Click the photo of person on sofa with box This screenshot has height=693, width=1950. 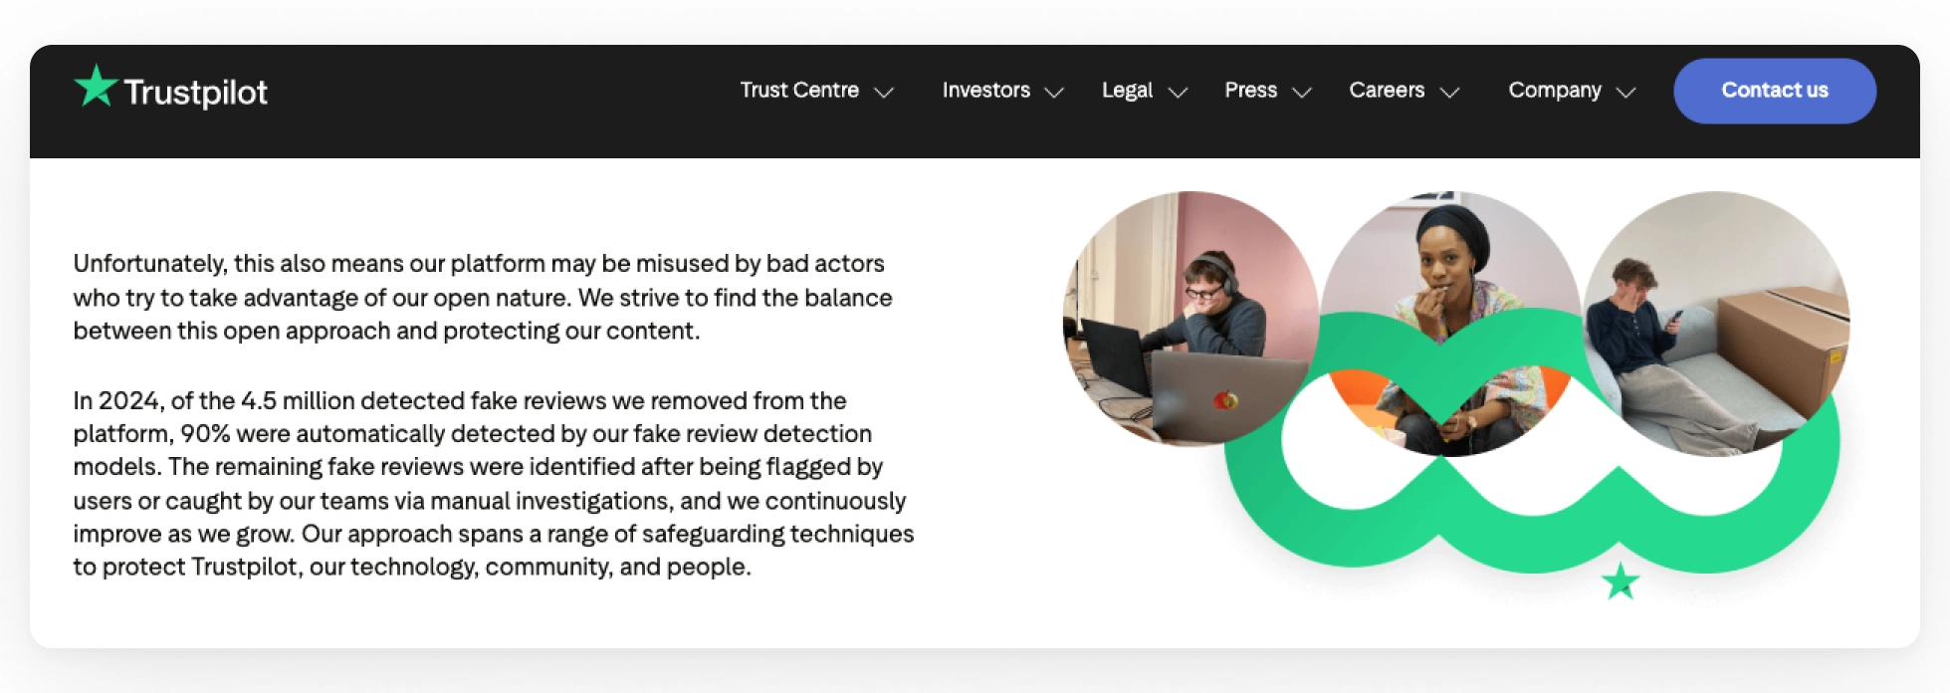tap(1717, 319)
